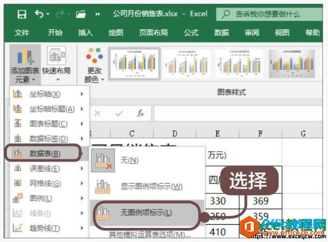Select column D header
The image size is (328, 242).
[175, 133]
